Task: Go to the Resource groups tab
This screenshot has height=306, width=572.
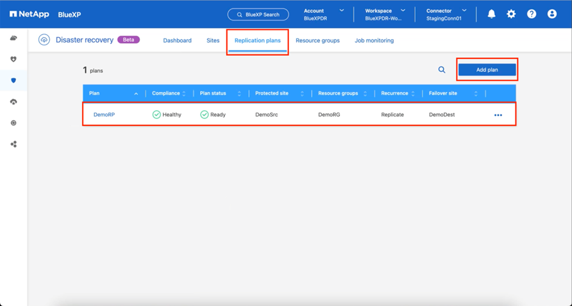Action: click(317, 41)
